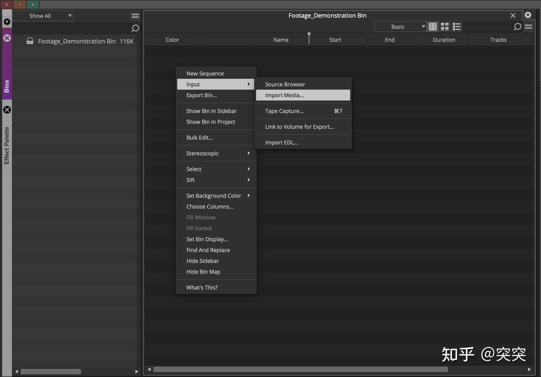Click the sidebar search magnifier icon
This screenshot has height=377, width=541.
(x=135, y=28)
